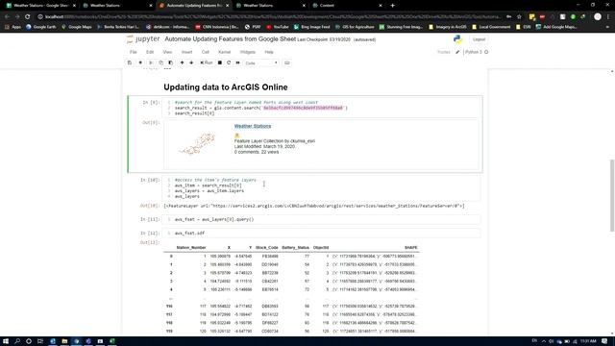
Task: Open the Widgets menu
Action: [248, 52]
